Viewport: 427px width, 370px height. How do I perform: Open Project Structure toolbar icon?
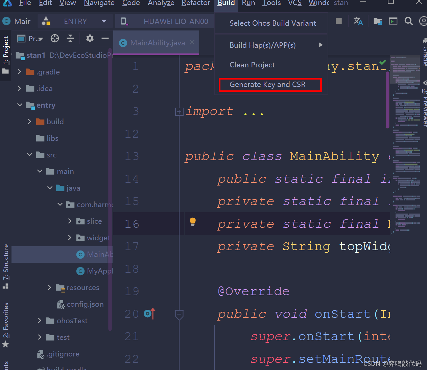pyautogui.click(x=378, y=21)
